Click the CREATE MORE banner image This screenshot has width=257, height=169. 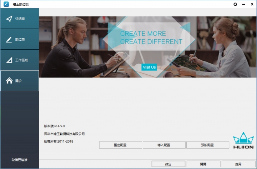pos(148,47)
